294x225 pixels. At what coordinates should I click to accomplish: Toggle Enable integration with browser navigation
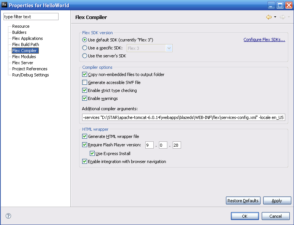click(x=84, y=161)
